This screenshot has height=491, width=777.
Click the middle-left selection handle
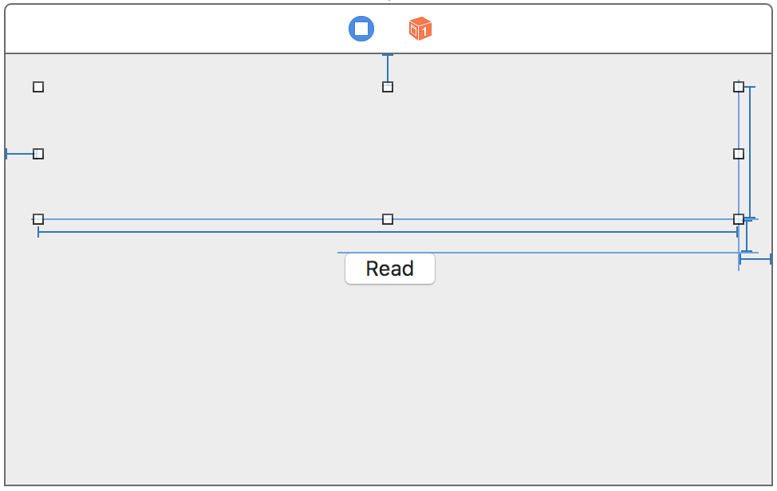tap(37, 153)
